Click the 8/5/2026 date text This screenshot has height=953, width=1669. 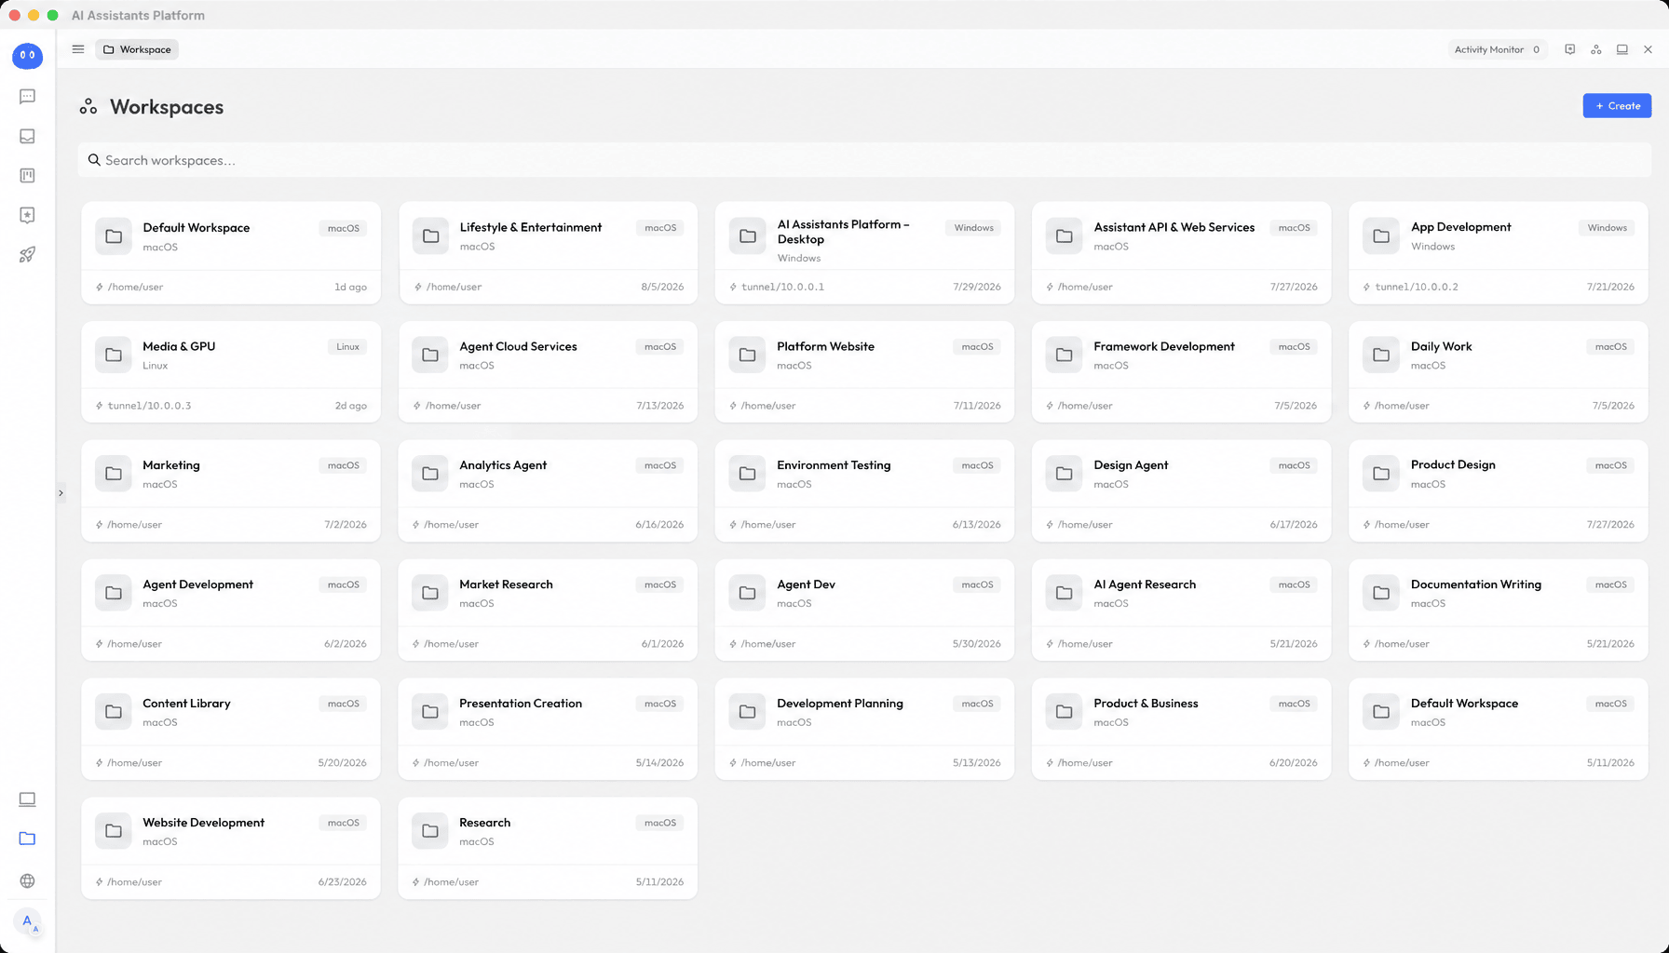tap(662, 287)
